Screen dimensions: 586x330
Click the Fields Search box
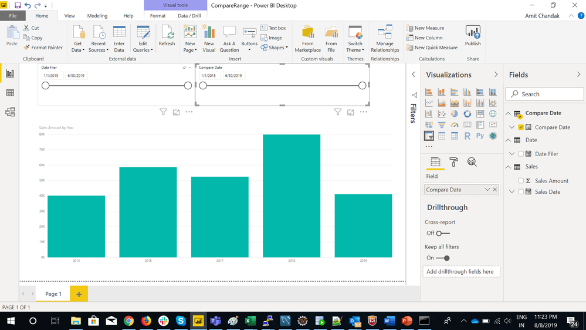tap(544, 94)
